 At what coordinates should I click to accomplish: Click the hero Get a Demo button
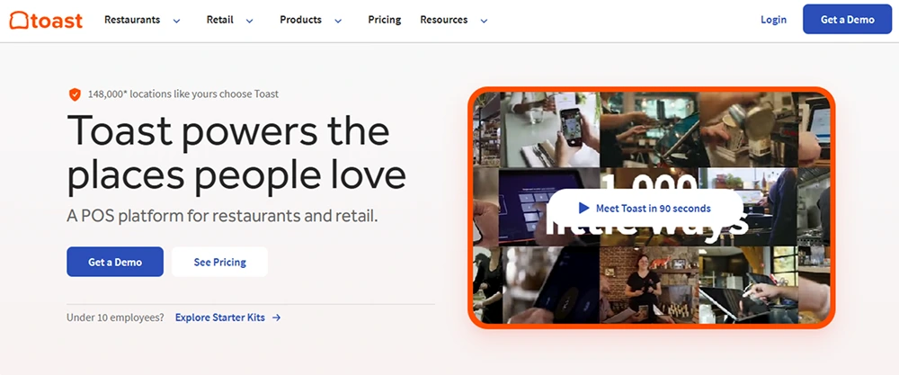click(x=115, y=262)
